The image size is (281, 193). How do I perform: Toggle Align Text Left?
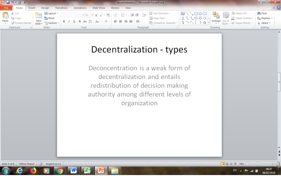(x=115, y=21)
